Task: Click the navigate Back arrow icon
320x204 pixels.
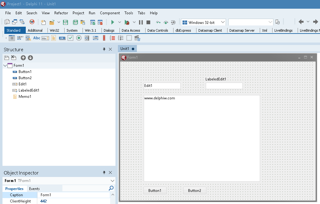Action: (x=301, y=22)
